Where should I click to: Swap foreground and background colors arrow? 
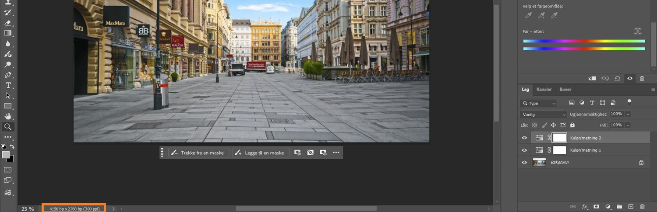tap(12, 147)
